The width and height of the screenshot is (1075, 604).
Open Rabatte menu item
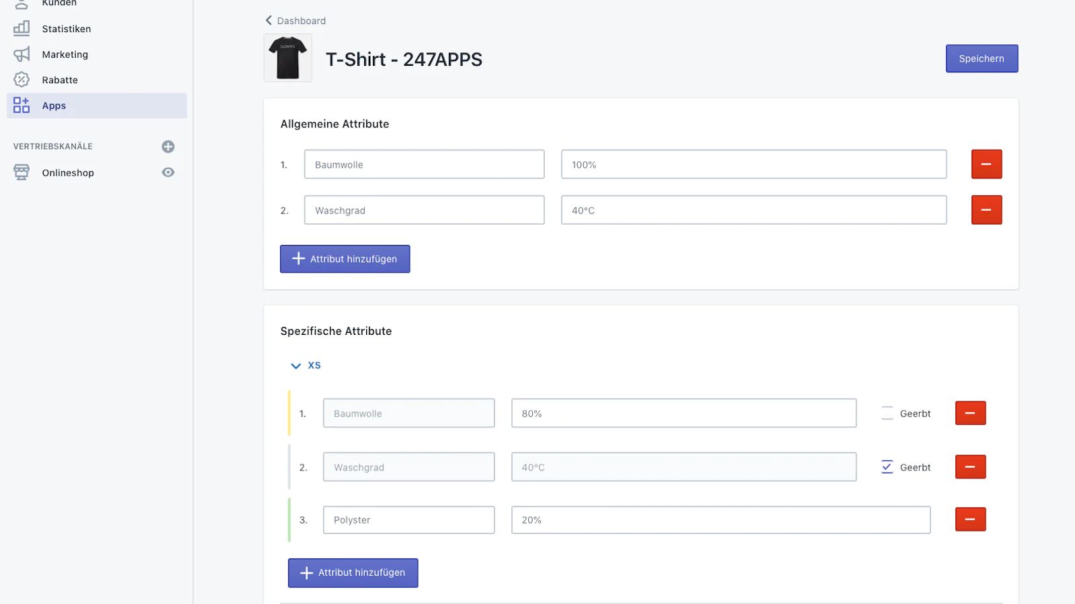(x=60, y=80)
